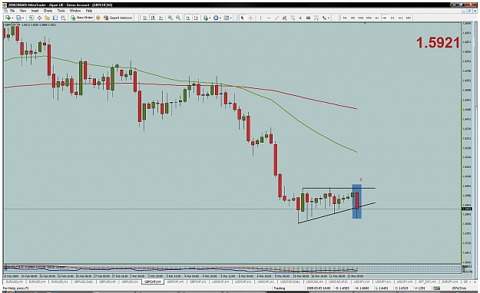Image resolution: width=480 pixels, height=293 pixels.
Task: Select the Text 'A' drawing tool
Action: pos(300,18)
